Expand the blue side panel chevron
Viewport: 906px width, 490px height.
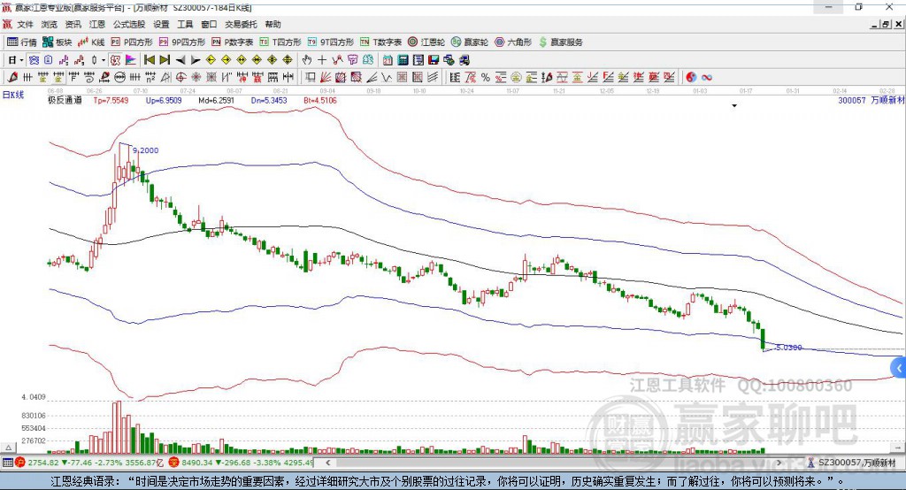[899, 368]
